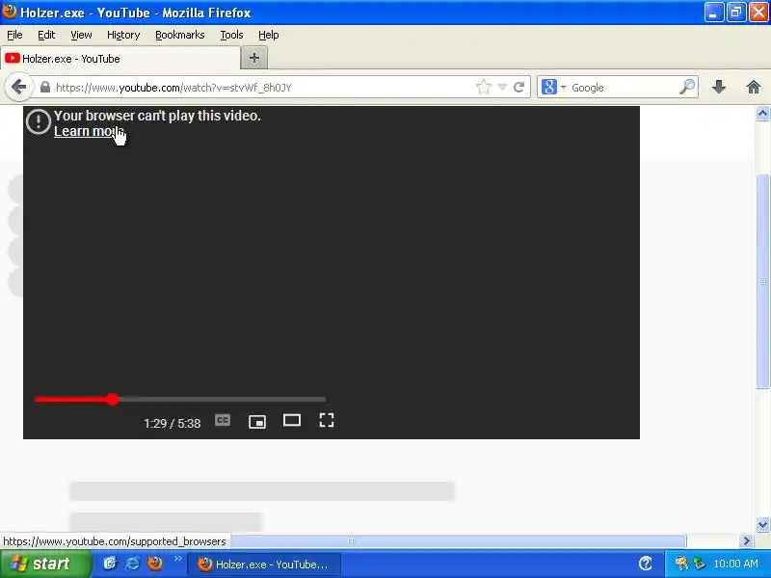The height and width of the screenshot is (578, 771).
Task: Go to the Home page icon
Action: [754, 88]
